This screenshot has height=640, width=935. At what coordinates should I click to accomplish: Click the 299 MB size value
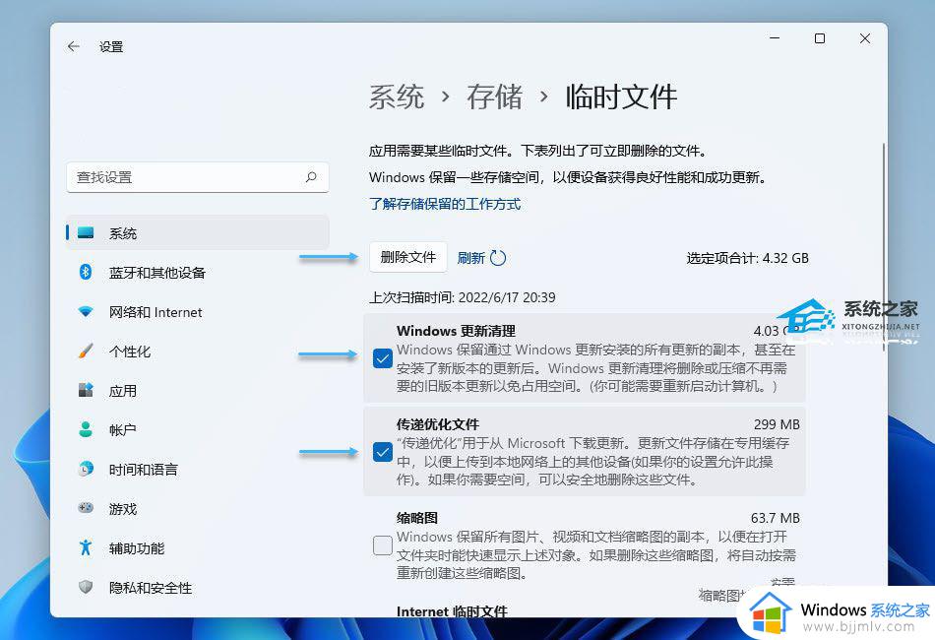(x=777, y=424)
